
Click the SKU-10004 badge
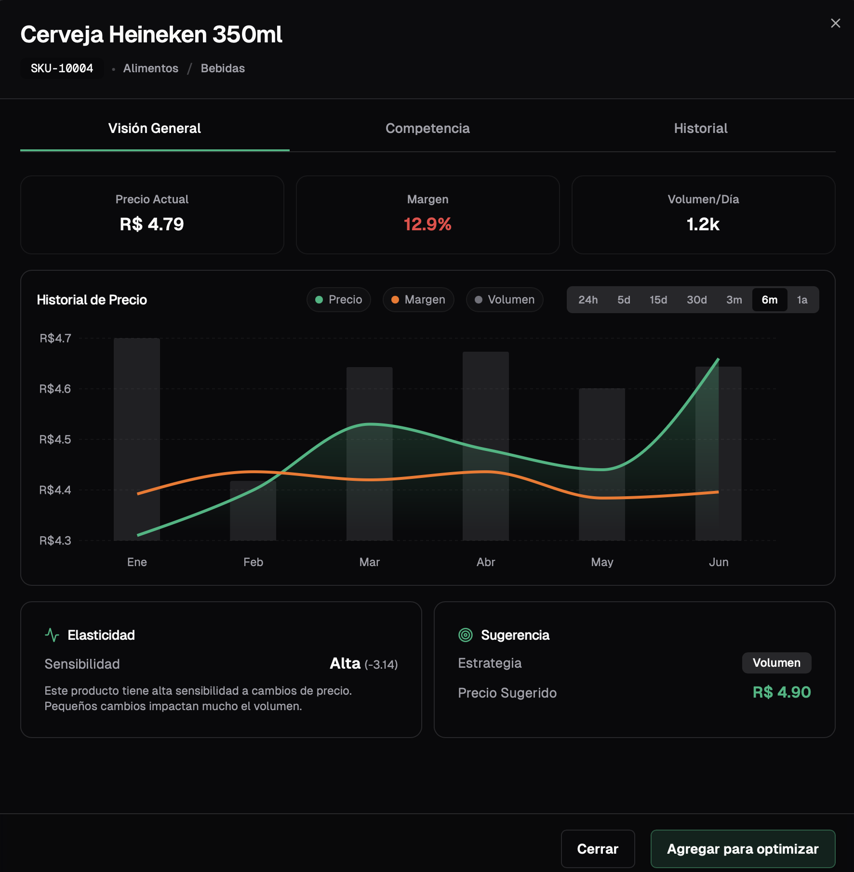pyautogui.click(x=62, y=68)
